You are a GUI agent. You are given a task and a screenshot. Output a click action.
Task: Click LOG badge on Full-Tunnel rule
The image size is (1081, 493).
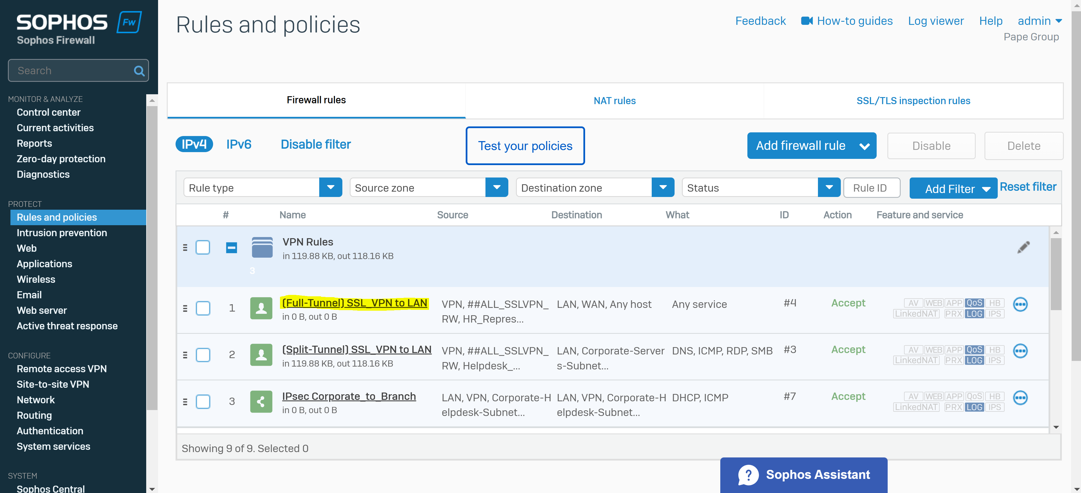(974, 314)
